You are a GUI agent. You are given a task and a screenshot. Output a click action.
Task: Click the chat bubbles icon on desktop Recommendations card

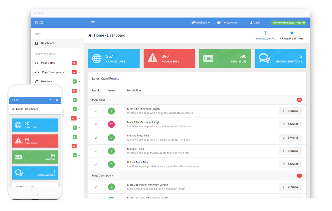(264, 58)
